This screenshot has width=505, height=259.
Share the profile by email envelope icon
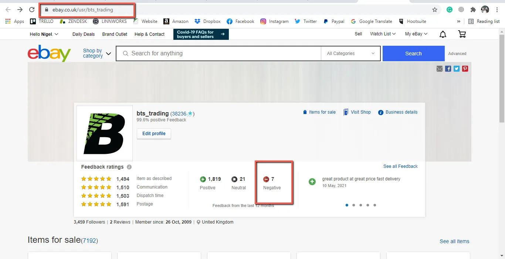(x=440, y=69)
